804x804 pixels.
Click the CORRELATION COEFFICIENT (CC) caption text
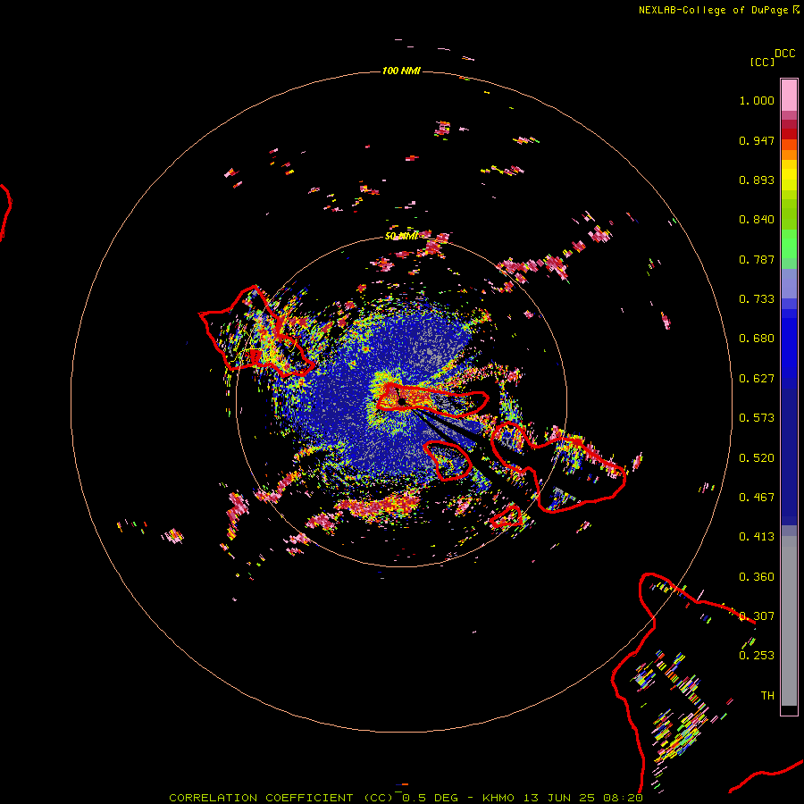281,798
